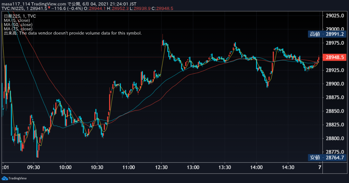Click the 日経225, 1, TVC symbol legend
The width and height of the screenshot is (349, 183).
tap(20, 16)
